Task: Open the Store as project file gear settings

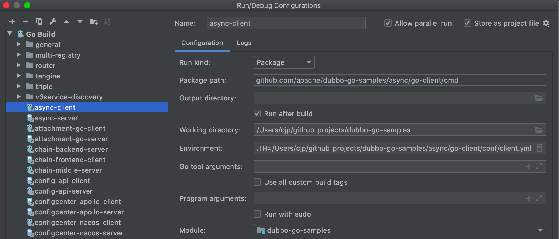Action: (x=546, y=23)
